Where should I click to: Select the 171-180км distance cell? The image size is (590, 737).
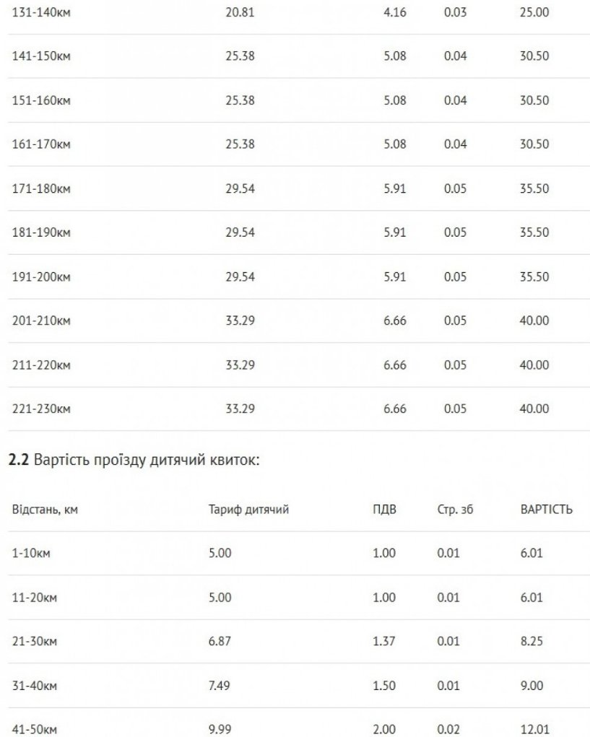pyautogui.click(x=41, y=188)
